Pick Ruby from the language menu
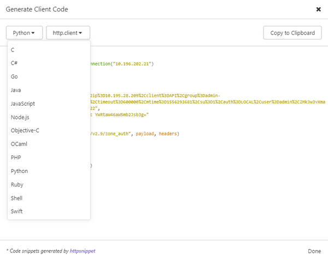The image size is (328, 260). [x=49, y=184]
